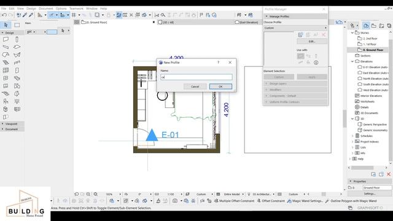Open the Project Map view in Navigator
Viewport: 393px width, 221px height.
pyautogui.click(x=366, y=26)
